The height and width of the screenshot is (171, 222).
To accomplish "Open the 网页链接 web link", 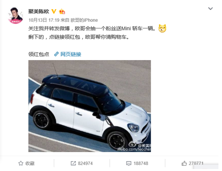I will click(71, 54).
